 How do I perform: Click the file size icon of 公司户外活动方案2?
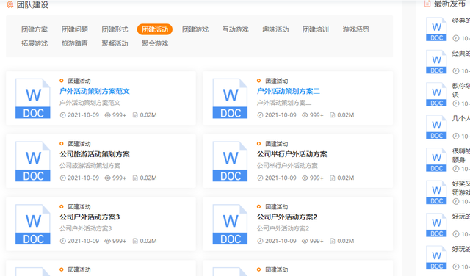(x=332, y=241)
